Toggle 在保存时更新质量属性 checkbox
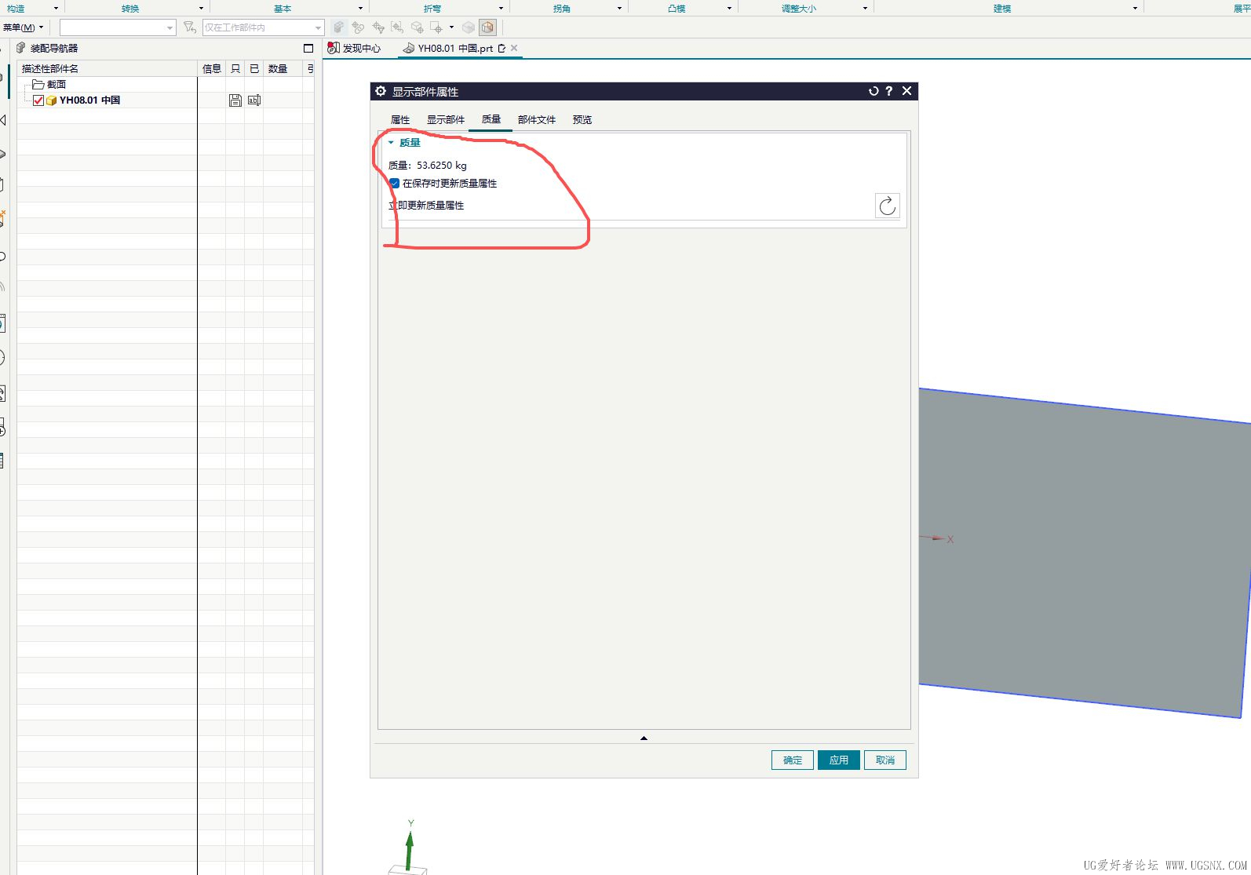 click(x=395, y=183)
